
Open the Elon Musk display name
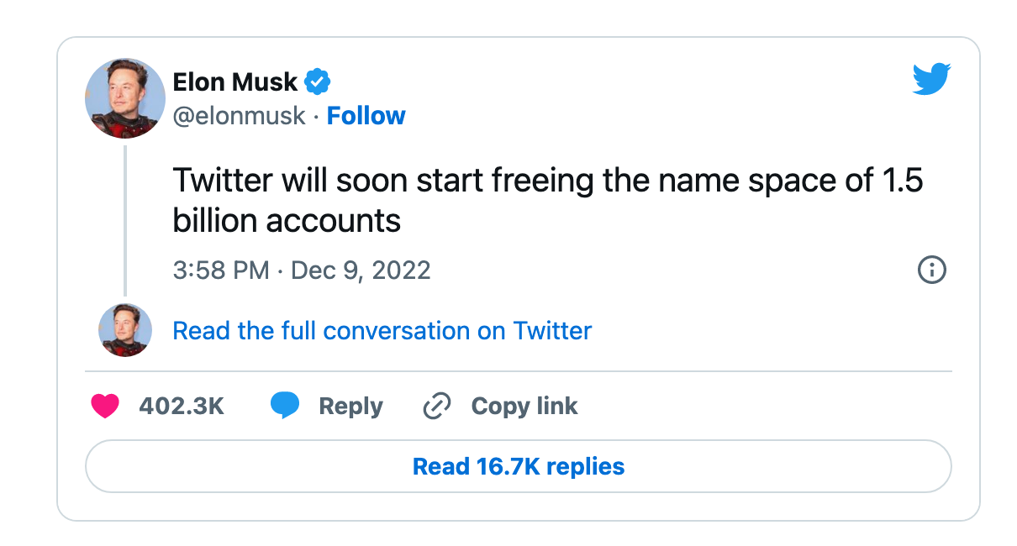(234, 82)
